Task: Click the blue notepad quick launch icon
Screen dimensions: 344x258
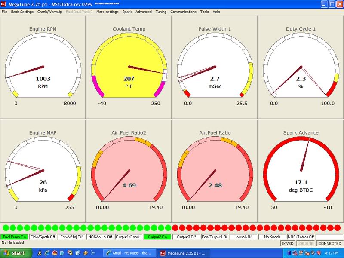Action: pyautogui.click(x=62, y=253)
